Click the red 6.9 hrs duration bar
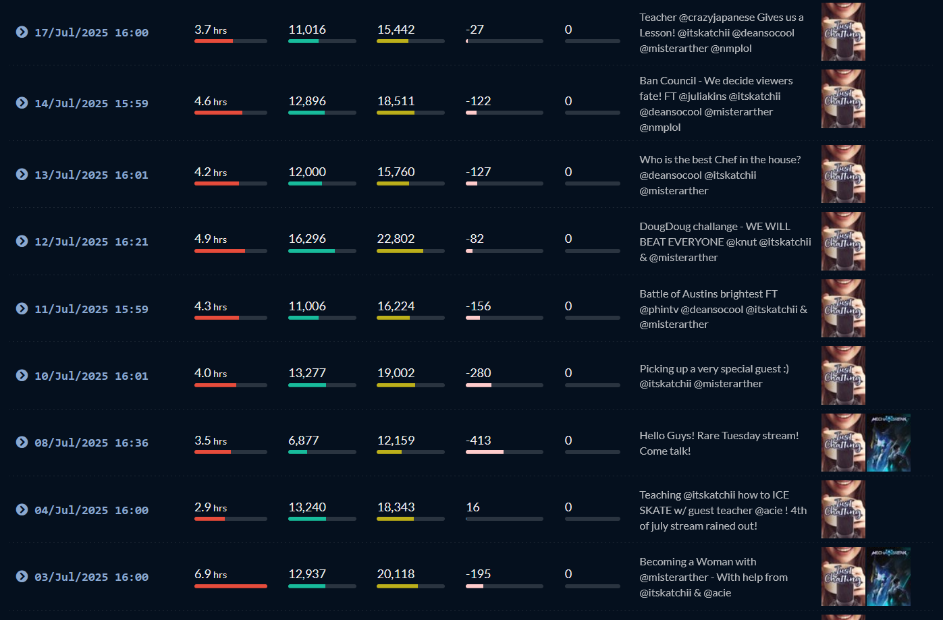This screenshot has height=620, width=943. coord(231,586)
